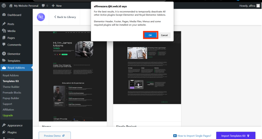Image resolution: width=262 pixels, height=139 pixels.
Task: Click the user avatar next to Howdy, alfina
Action: 258,6
